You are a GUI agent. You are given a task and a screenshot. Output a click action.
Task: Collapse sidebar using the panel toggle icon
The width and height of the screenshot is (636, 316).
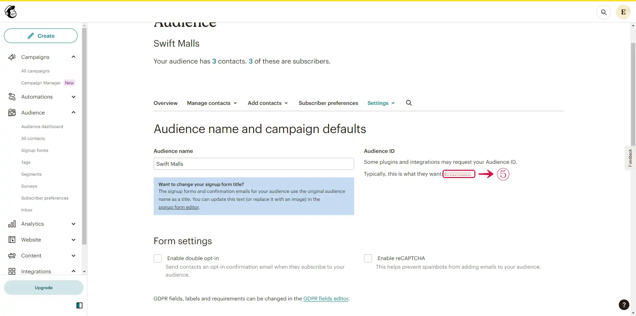point(79,305)
